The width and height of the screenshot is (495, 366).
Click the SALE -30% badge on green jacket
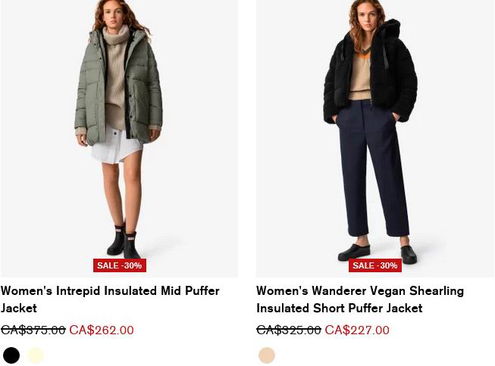click(x=120, y=265)
